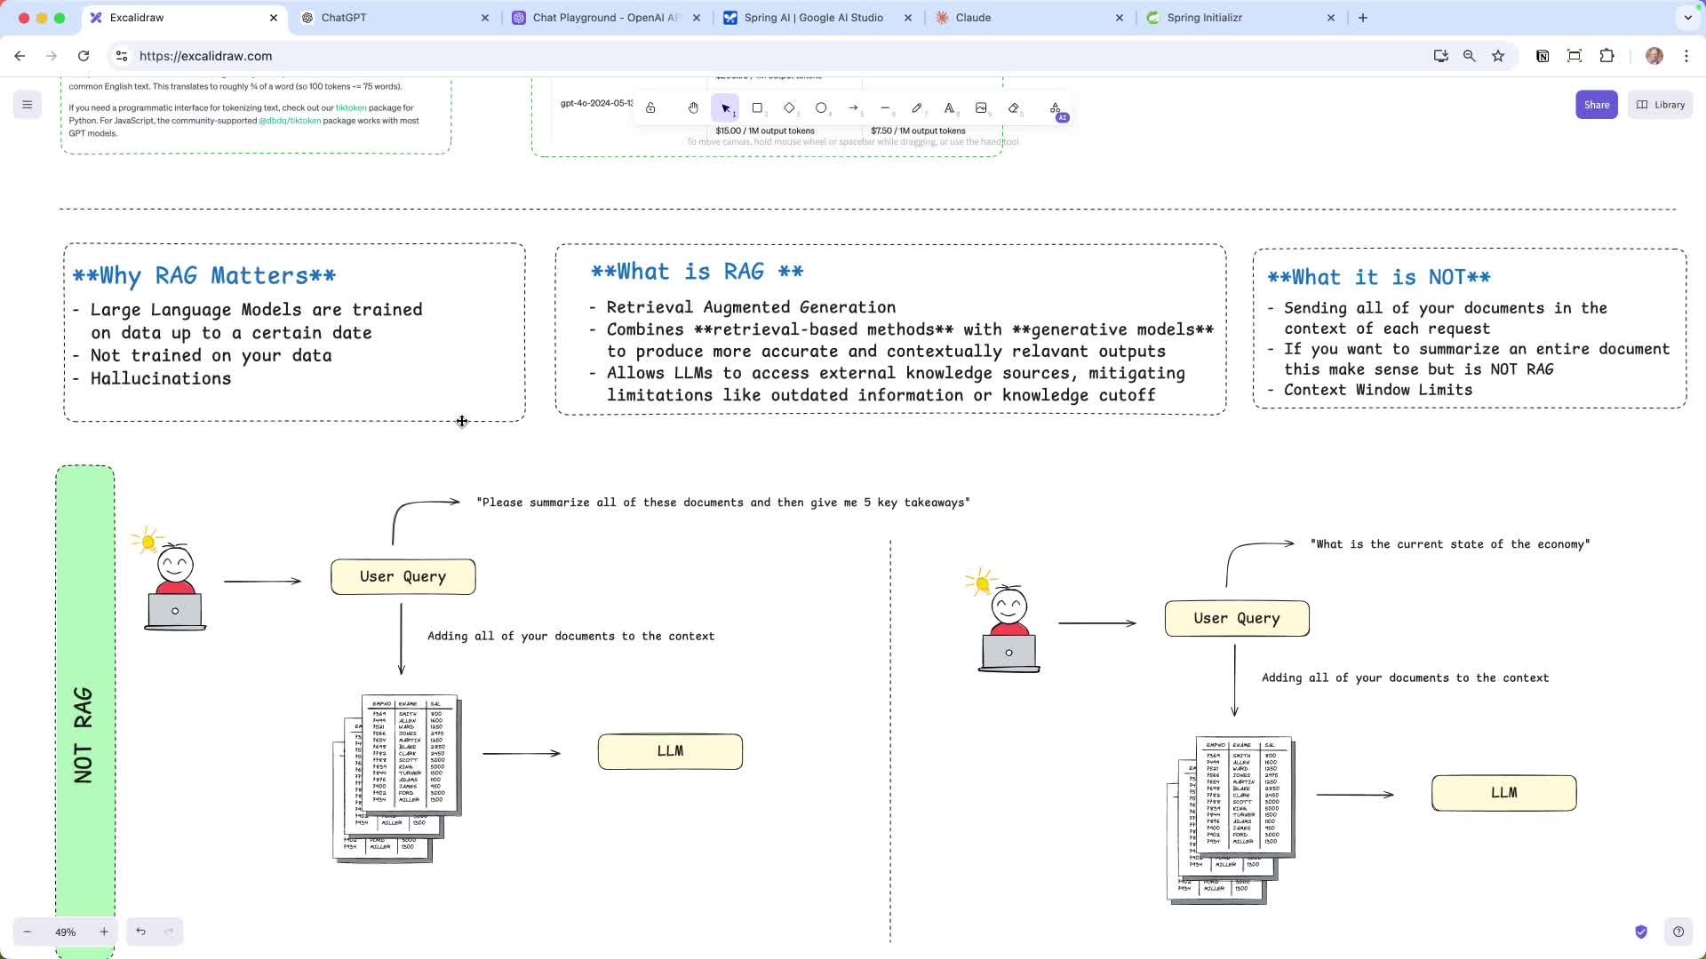Switch to the Chat Playground OpenAI tab
Viewport: 1706px width, 959px height.
coord(604,18)
